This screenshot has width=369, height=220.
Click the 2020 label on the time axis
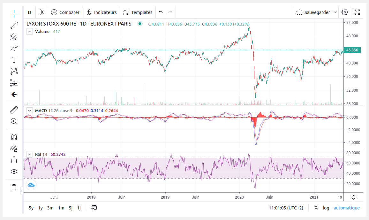[x=239, y=197]
